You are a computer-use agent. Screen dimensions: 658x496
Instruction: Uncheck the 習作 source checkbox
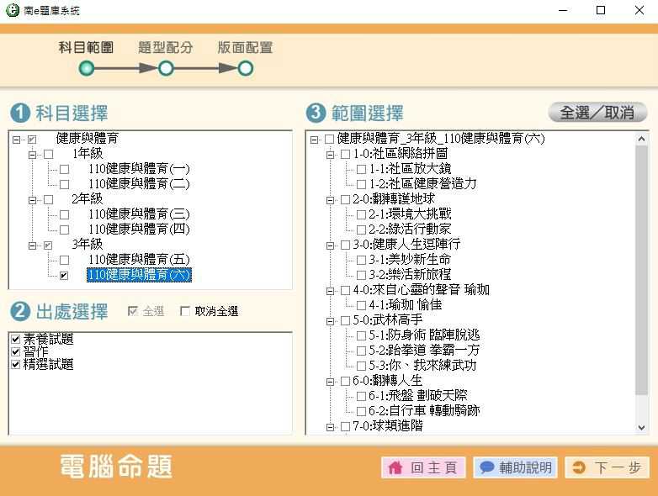click(x=15, y=351)
